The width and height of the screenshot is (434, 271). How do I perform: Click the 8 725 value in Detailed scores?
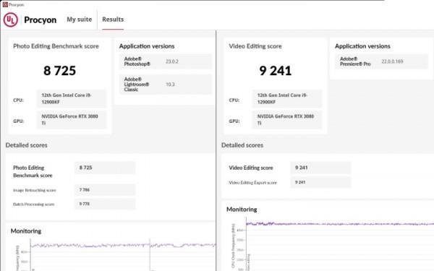(105, 168)
